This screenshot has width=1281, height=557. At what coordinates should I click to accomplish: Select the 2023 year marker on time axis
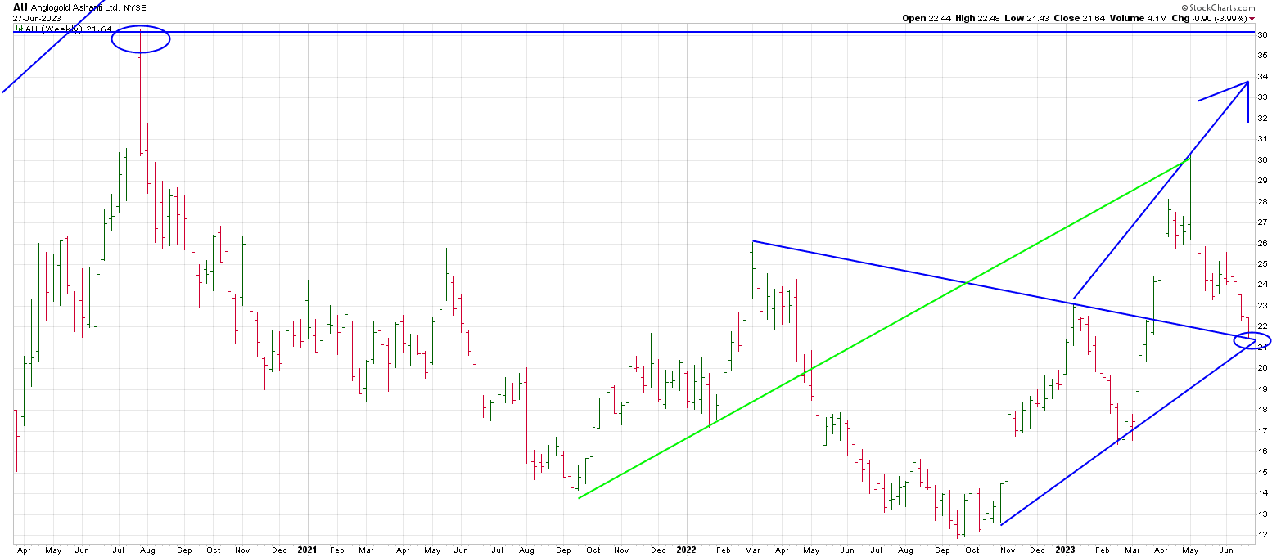tap(1065, 550)
